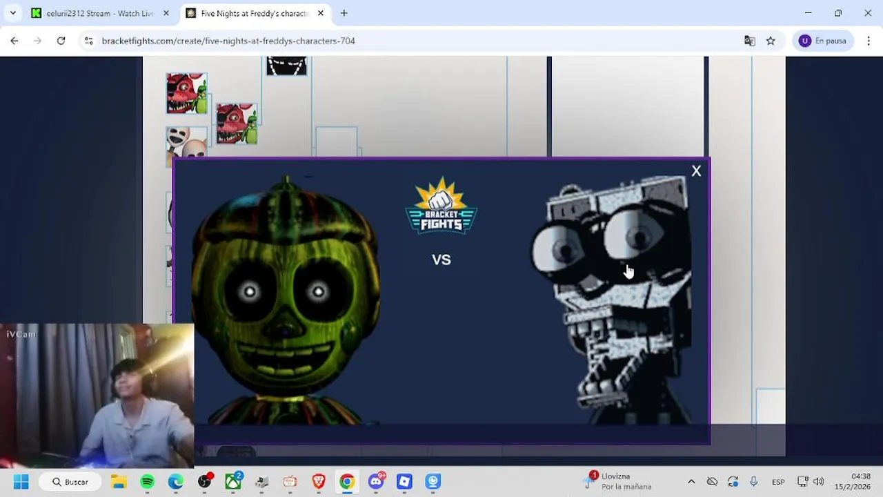
Task: Open the Windows Start menu
Action: coord(21,482)
